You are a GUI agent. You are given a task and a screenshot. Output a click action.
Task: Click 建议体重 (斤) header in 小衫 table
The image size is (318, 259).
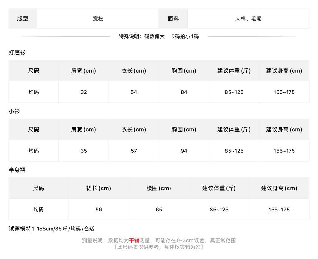point(234,129)
